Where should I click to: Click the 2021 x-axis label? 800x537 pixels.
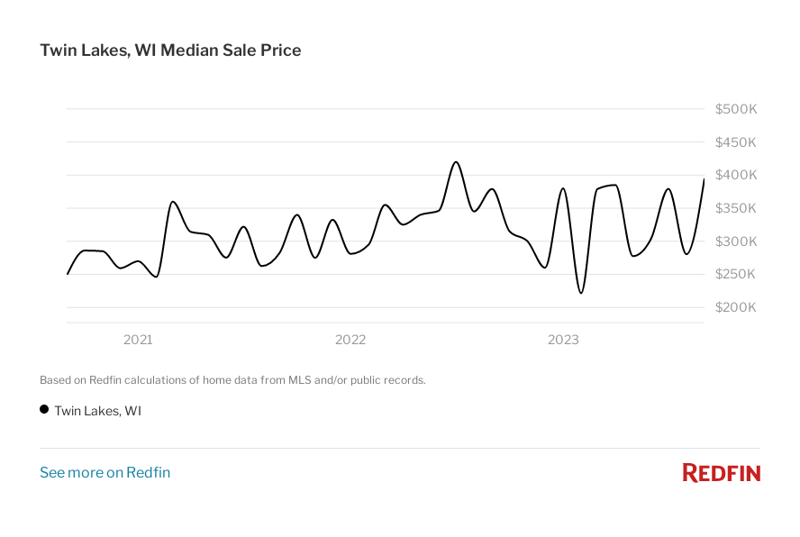pyautogui.click(x=138, y=340)
